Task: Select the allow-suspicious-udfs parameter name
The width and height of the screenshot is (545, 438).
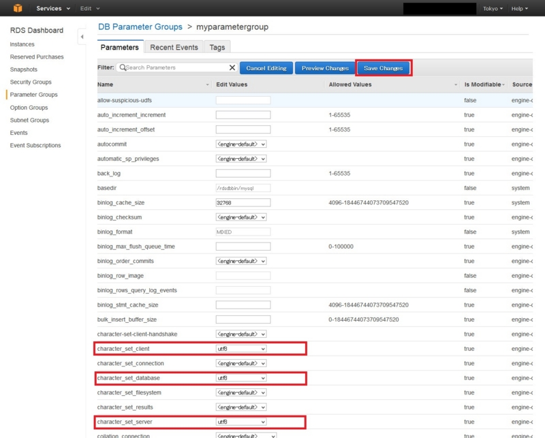Action: (x=125, y=100)
